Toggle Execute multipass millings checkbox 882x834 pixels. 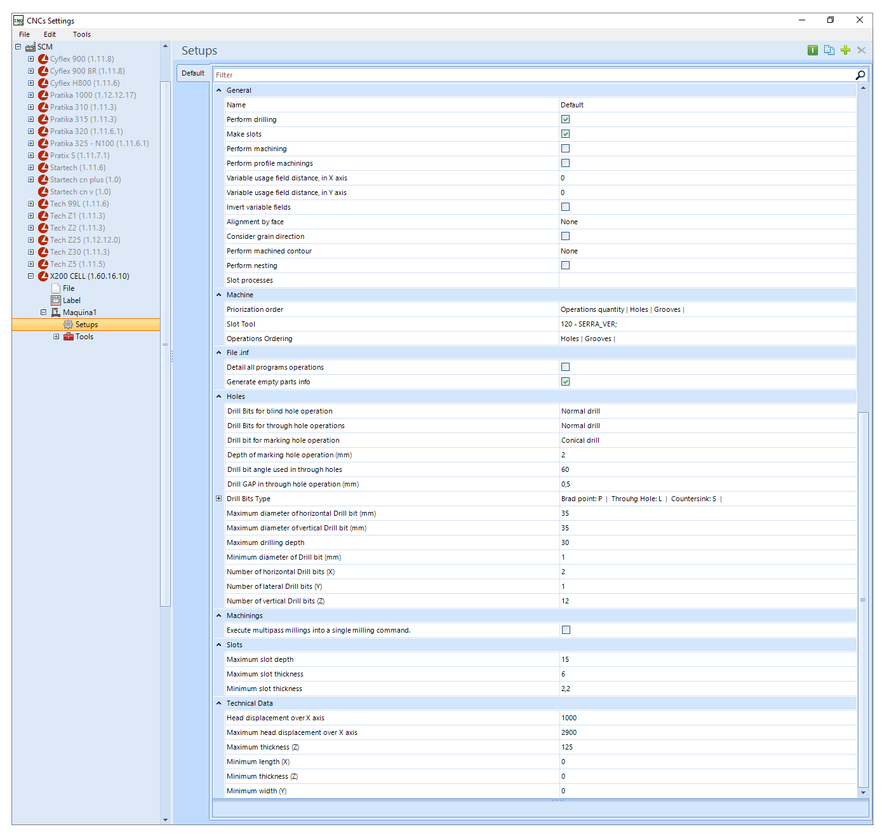pyautogui.click(x=566, y=630)
